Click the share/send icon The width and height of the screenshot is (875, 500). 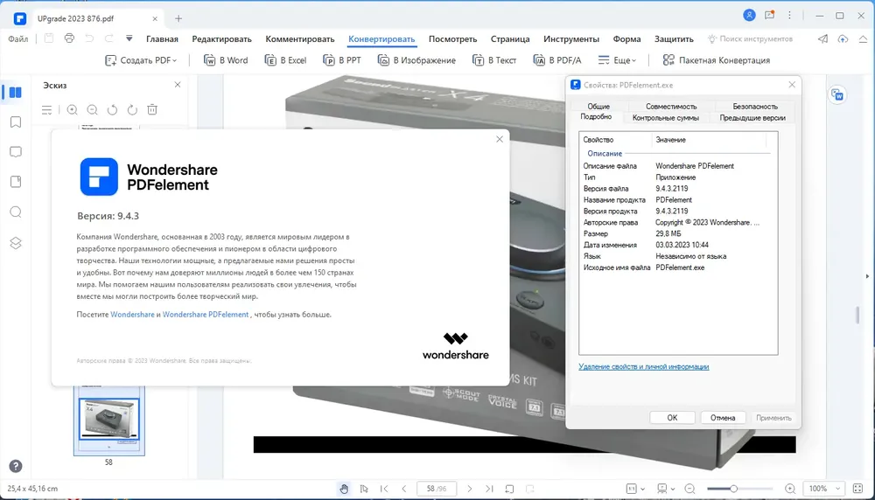(822, 39)
